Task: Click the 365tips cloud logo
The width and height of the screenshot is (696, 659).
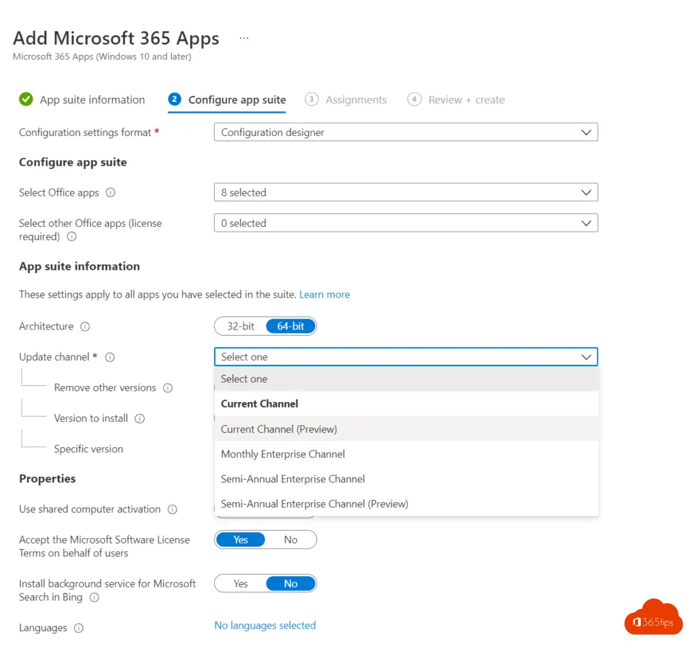Action: click(x=653, y=618)
